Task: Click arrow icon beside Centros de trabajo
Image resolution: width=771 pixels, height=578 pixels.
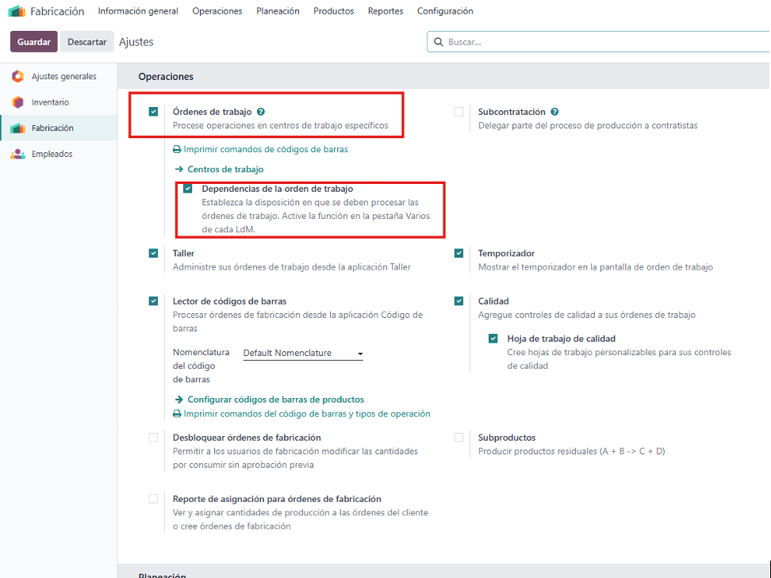Action: click(179, 169)
